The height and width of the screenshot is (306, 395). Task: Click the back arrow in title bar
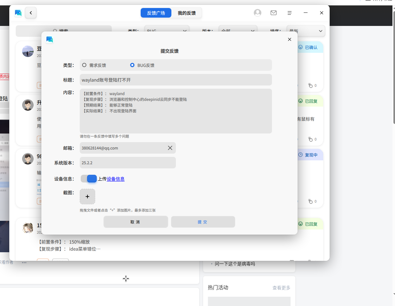(31, 13)
